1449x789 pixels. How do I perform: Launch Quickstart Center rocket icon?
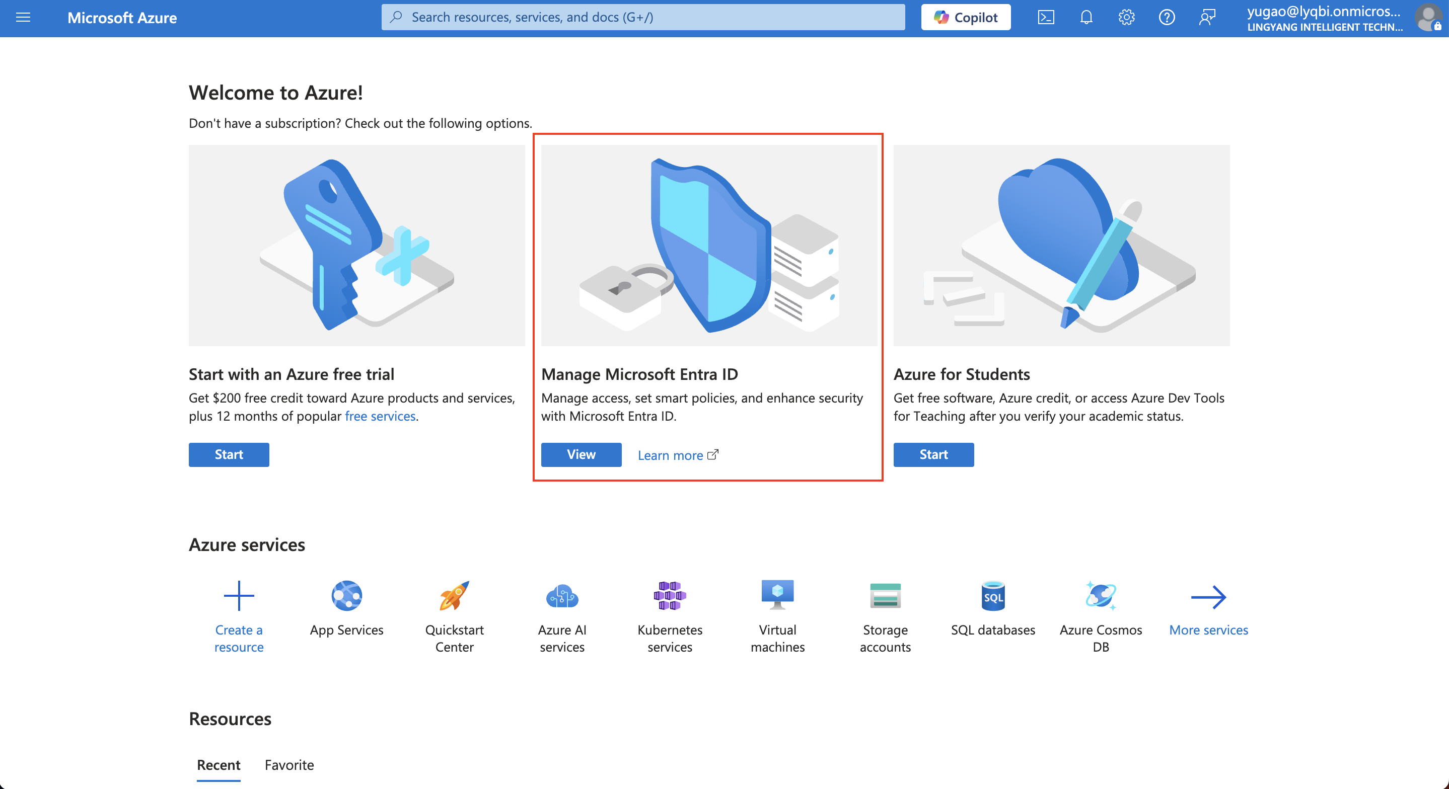tap(454, 596)
